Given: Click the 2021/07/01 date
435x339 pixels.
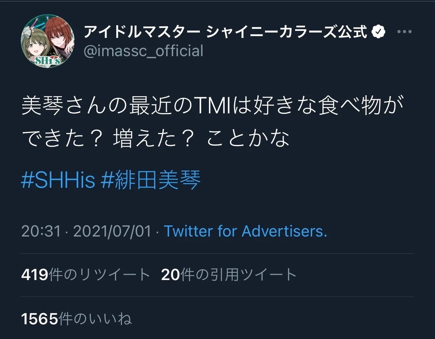Looking at the screenshot, I should pos(112,232).
